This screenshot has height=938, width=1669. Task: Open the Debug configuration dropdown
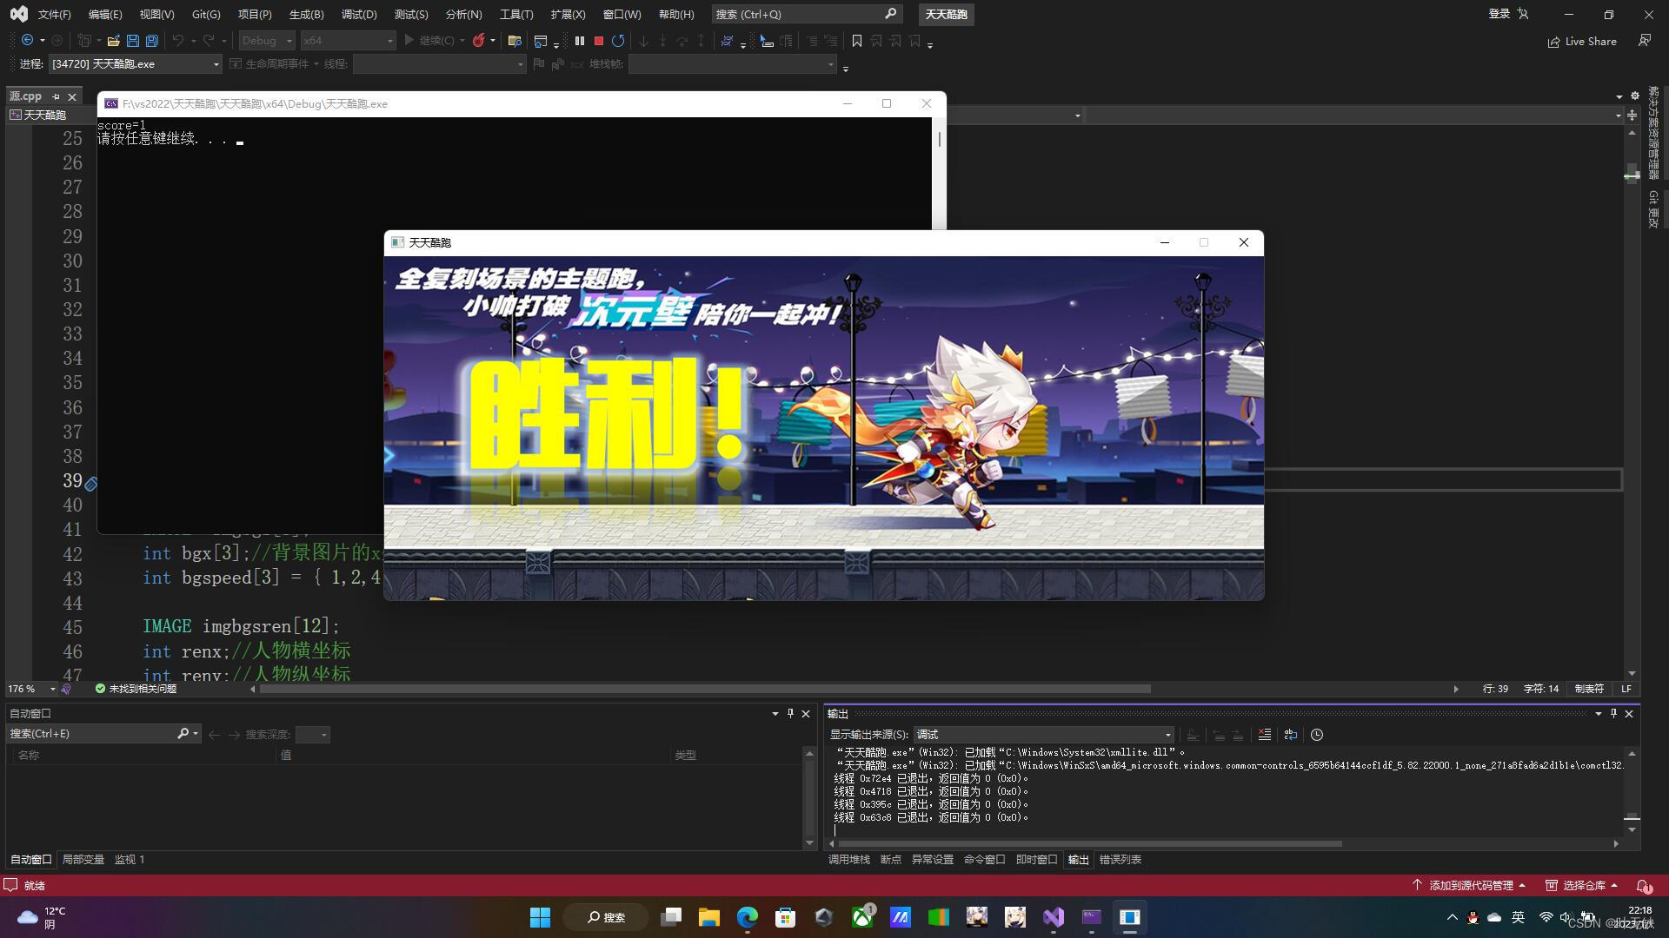click(x=289, y=41)
